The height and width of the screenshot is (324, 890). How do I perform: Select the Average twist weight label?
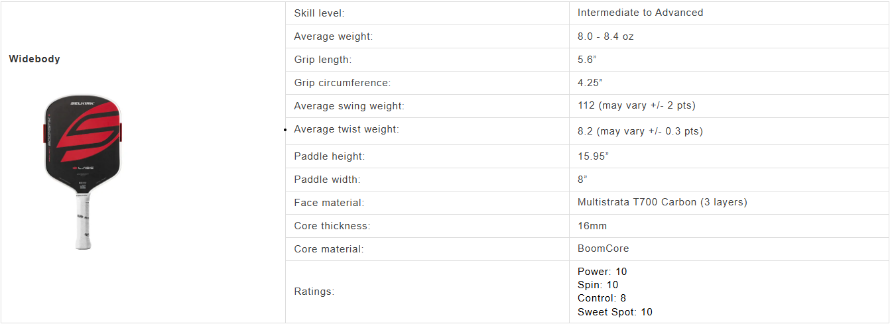tap(346, 129)
